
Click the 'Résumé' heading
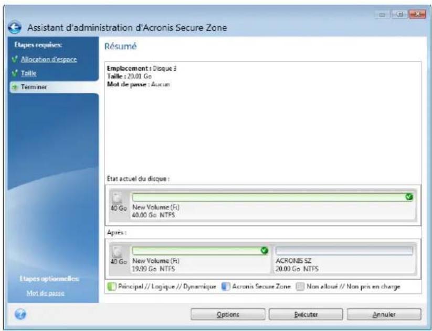[120, 46]
